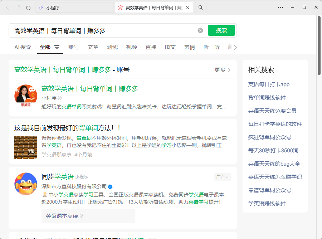Image resolution: width=322 pixels, height=239 pixels.
Task: Select the 表情 filter tab
Action: point(189,47)
